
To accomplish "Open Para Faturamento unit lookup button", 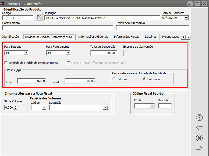I will coord(68,53).
